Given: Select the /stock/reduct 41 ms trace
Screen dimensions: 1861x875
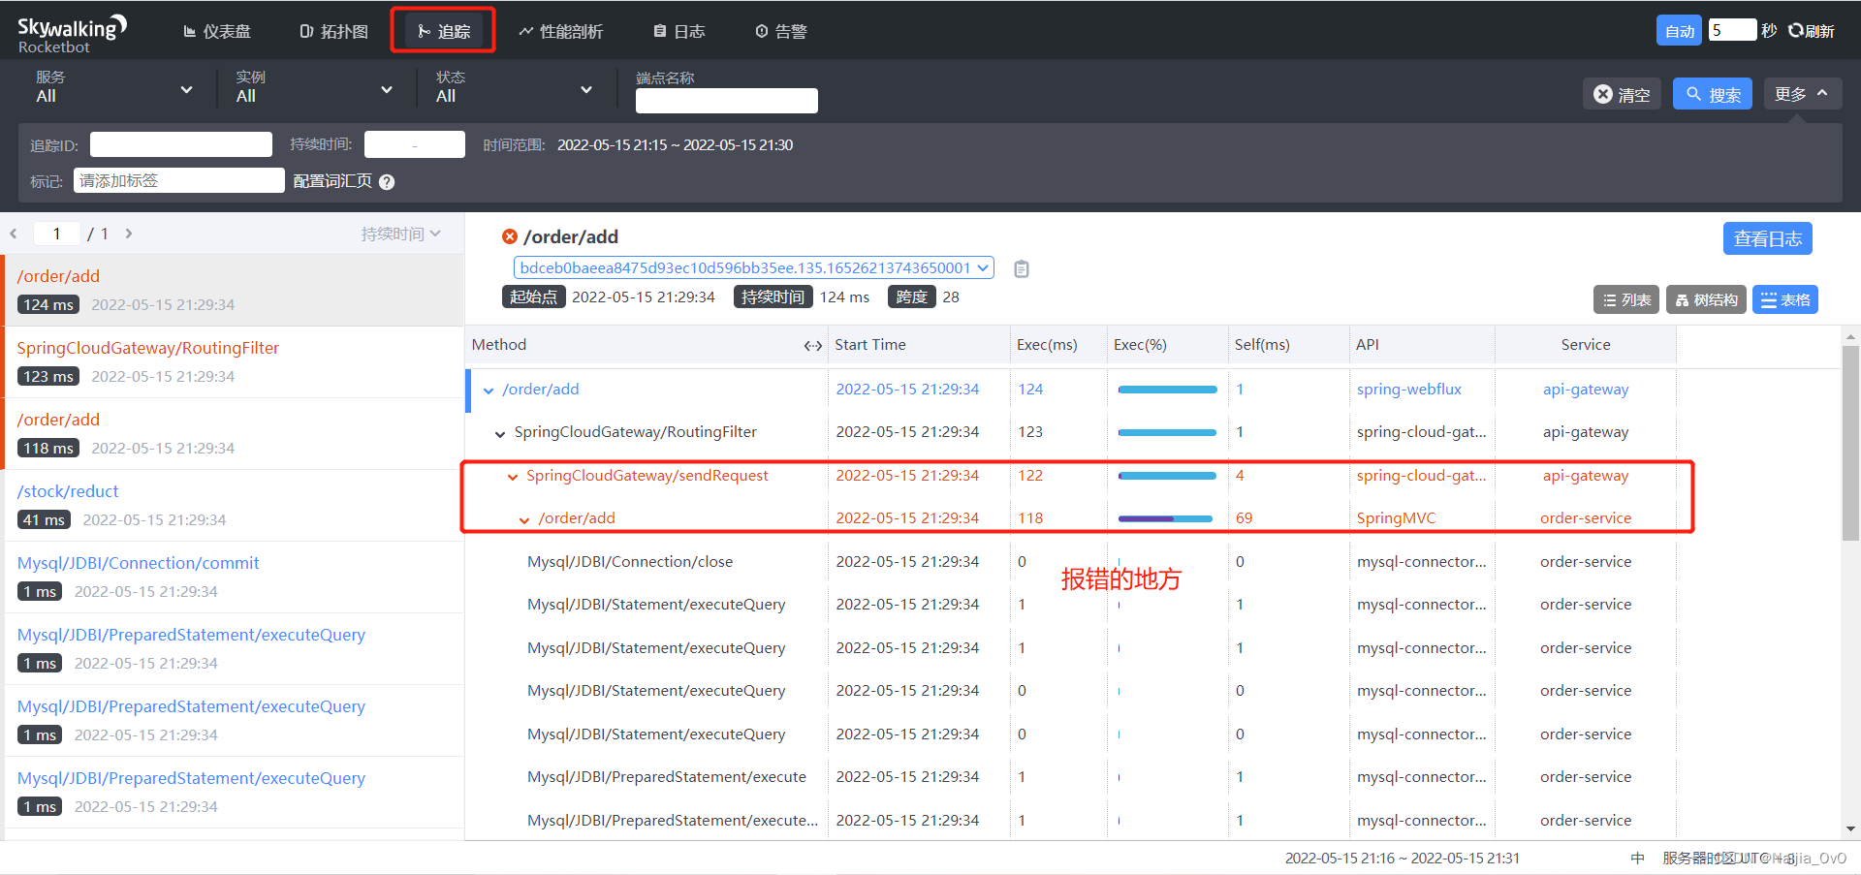Looking at the screenshot, I should [234, 505].
